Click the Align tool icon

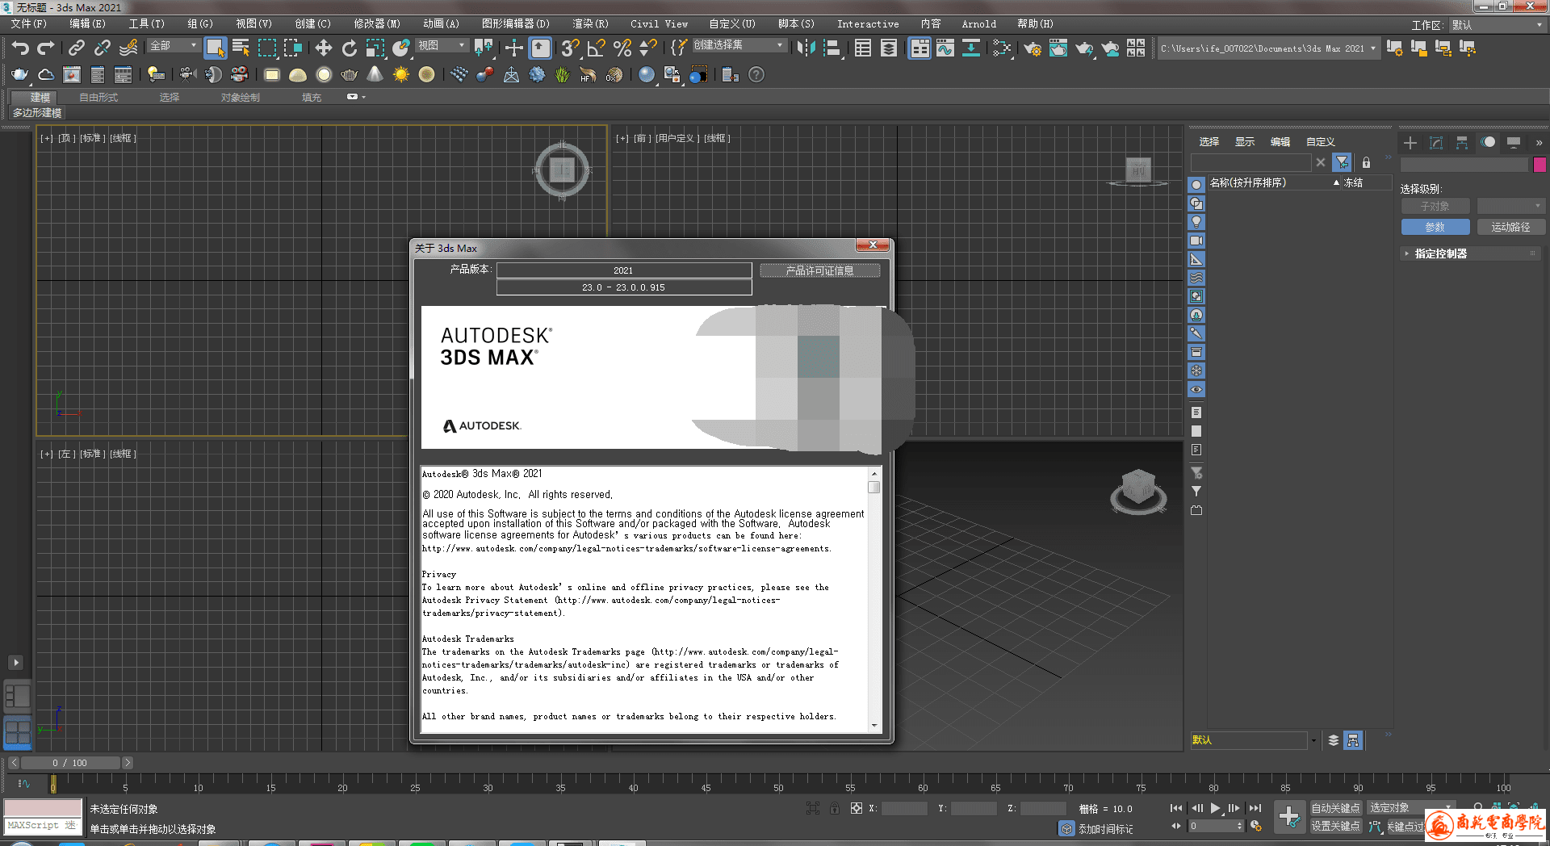pos(832,48)
